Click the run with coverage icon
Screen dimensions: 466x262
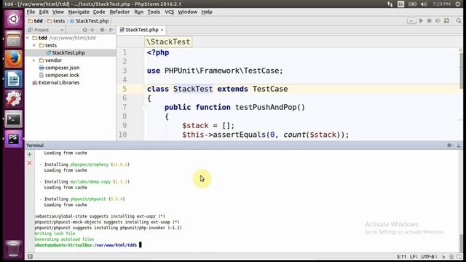438,21
